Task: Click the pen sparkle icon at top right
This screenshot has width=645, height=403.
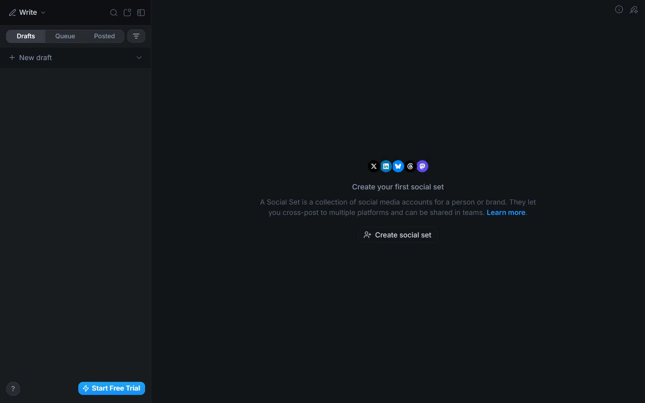Action: point(634,10)
